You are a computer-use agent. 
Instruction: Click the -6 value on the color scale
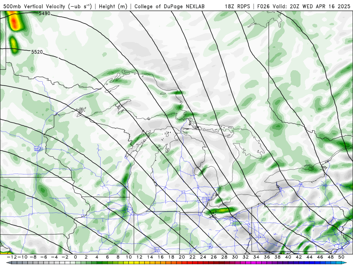pyautogui.click(x=44, y=257)
